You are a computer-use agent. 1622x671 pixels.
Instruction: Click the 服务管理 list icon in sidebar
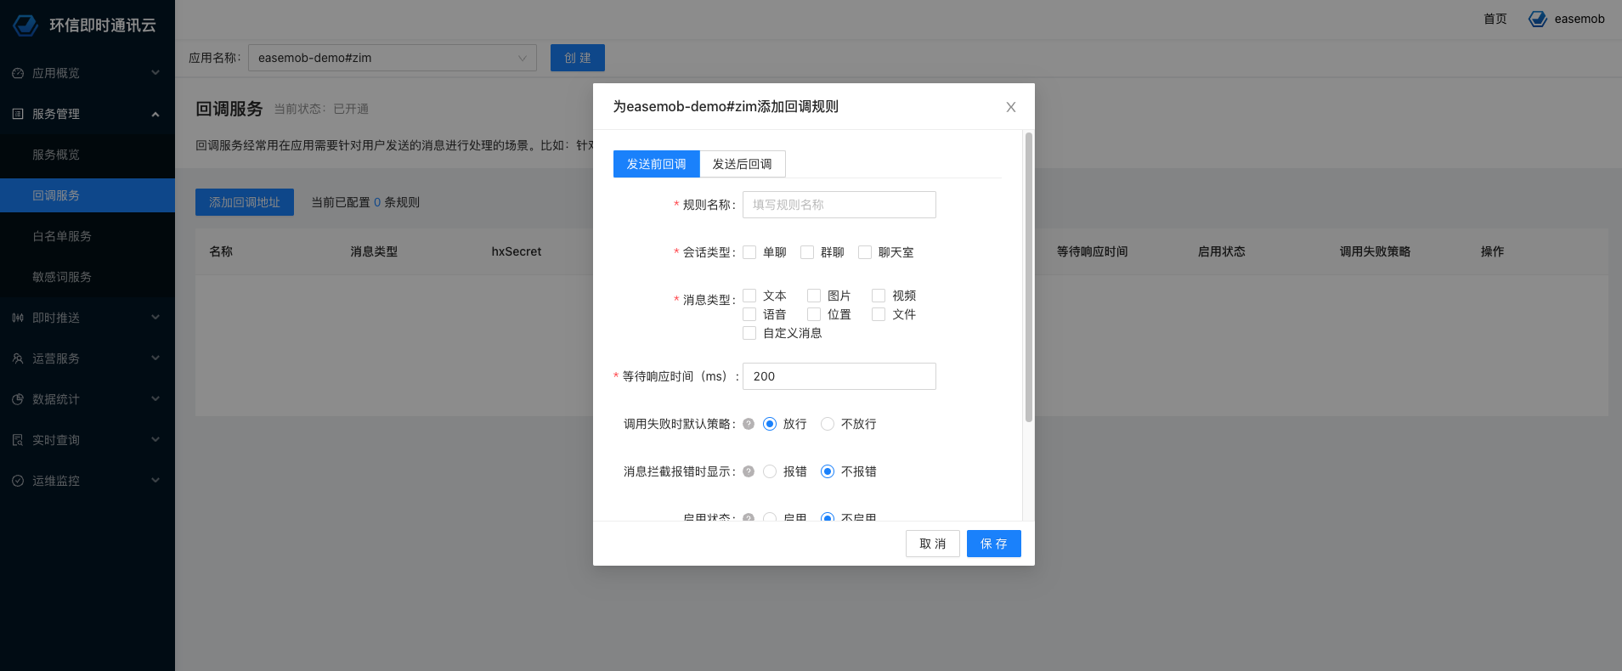pyautogui.click(x=18, y=114)
